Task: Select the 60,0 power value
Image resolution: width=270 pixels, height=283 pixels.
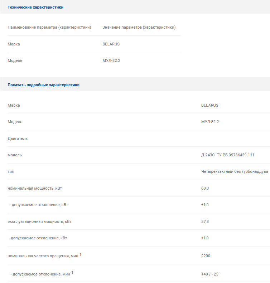Action: pos(205,188)
